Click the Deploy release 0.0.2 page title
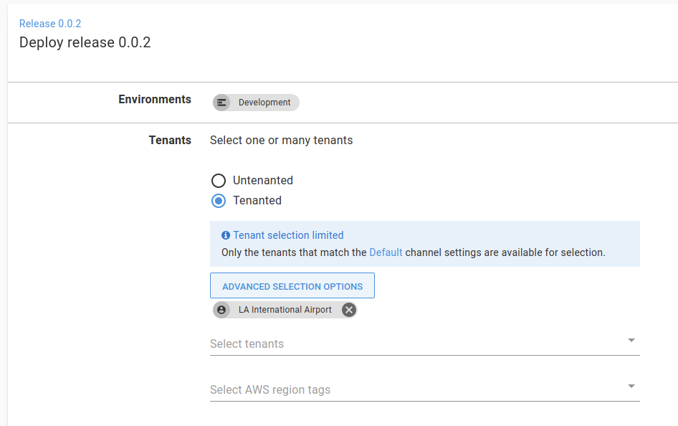Screen dimensions: 678x426 85,42
